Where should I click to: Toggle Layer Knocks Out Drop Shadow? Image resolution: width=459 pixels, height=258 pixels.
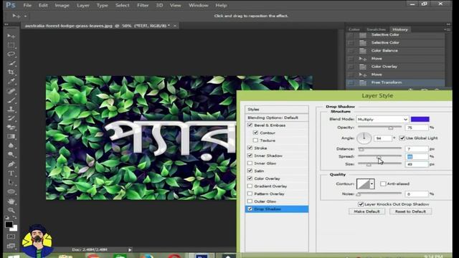click(x=361, y=204)
